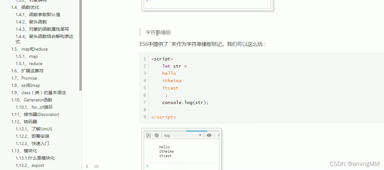Jump to 1.4.1、函数参数默认值
This screenshot has height=170, width=384.
pyautogui.click(x=38, y=15)
